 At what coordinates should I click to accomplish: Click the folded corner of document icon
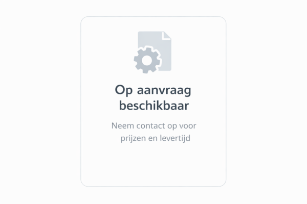pos(167,36)
